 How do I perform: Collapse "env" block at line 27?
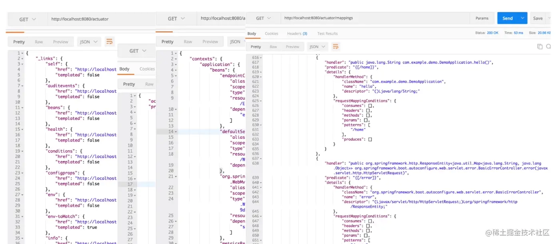click(23, 195)
